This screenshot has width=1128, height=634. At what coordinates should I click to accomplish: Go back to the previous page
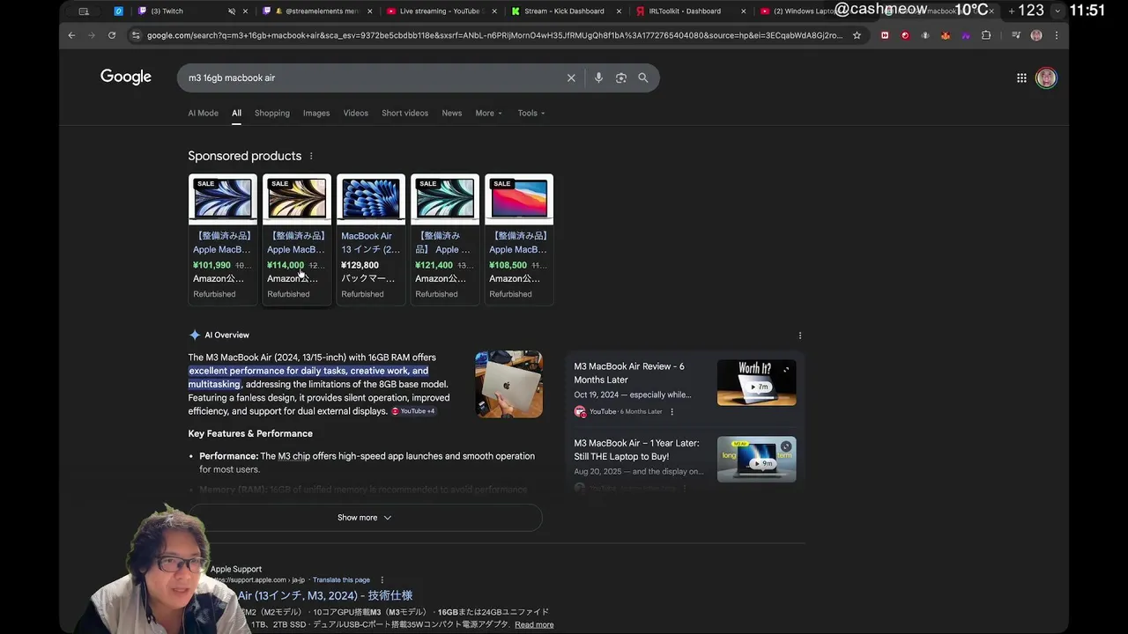(x=71, y=35)
